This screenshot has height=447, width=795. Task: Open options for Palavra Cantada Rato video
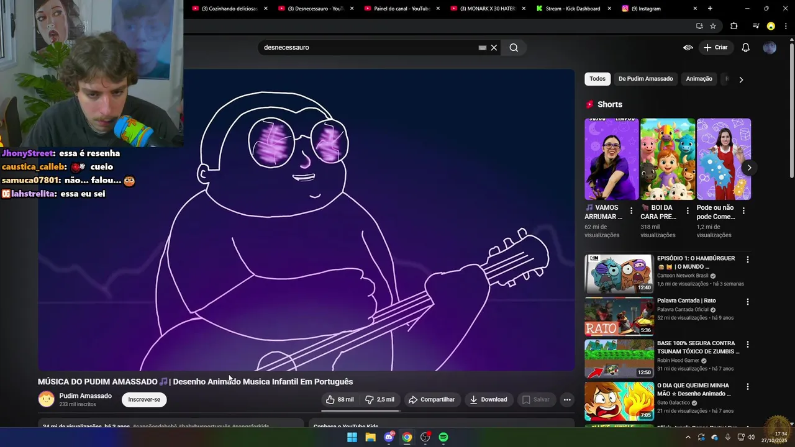tap(748, 302)
